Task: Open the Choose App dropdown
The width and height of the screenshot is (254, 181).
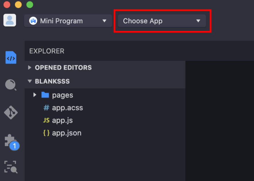Action: point(162,21)
